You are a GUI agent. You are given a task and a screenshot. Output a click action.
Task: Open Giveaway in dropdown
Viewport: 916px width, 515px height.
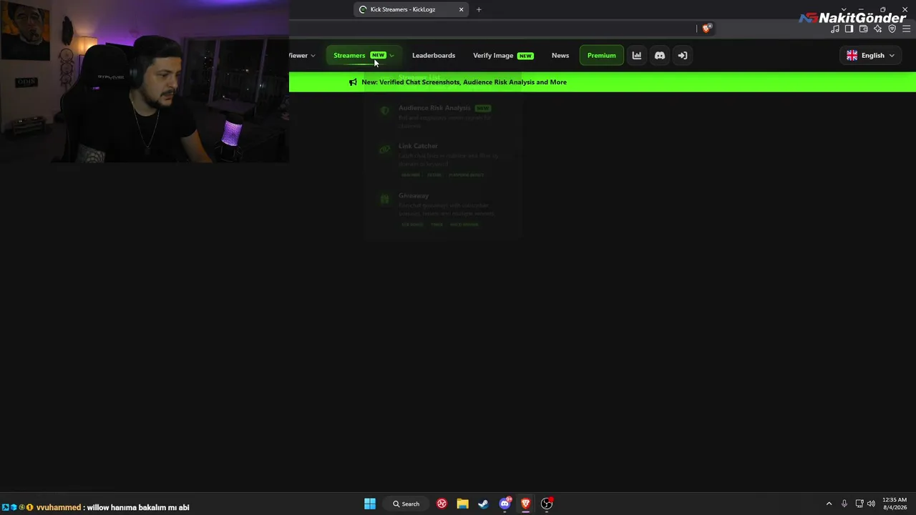pos(444,210)
